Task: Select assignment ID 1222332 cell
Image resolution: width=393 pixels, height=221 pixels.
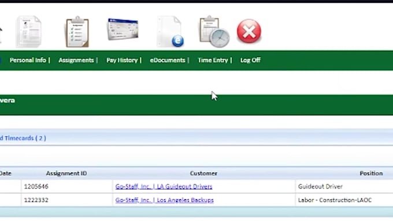Action: pyautogui.click(x=67, y=200)
